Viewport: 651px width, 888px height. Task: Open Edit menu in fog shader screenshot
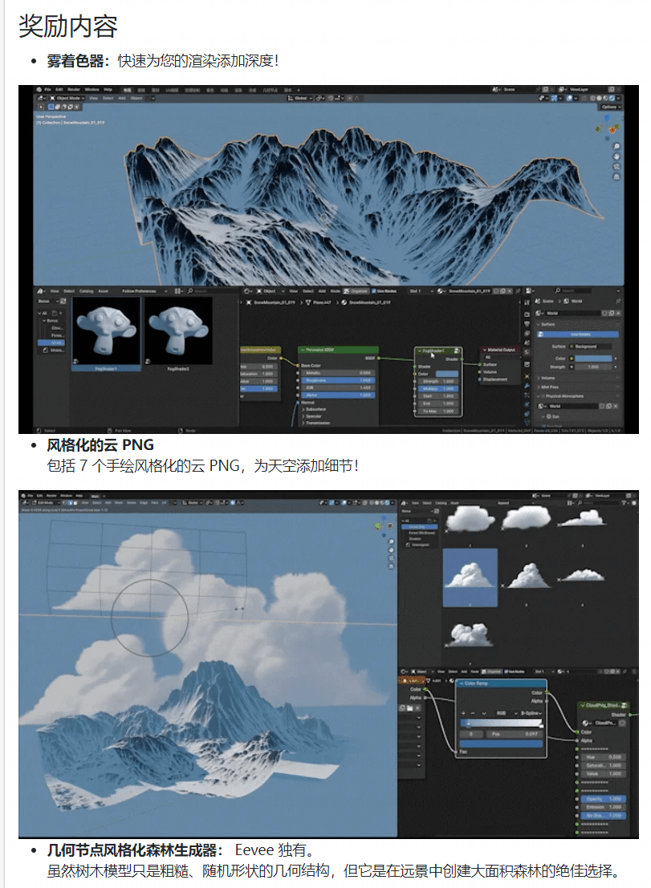[x=59, y=90]
